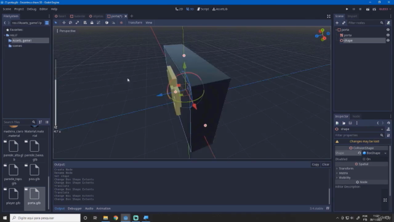Activate the Move mode tool
Image resolution: width=394 pixels, height=222 pixels.
click(64, 23)
